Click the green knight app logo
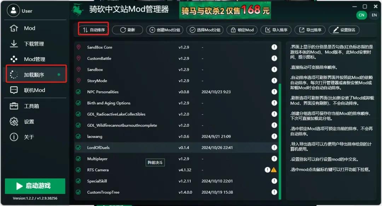 point(78,10)
